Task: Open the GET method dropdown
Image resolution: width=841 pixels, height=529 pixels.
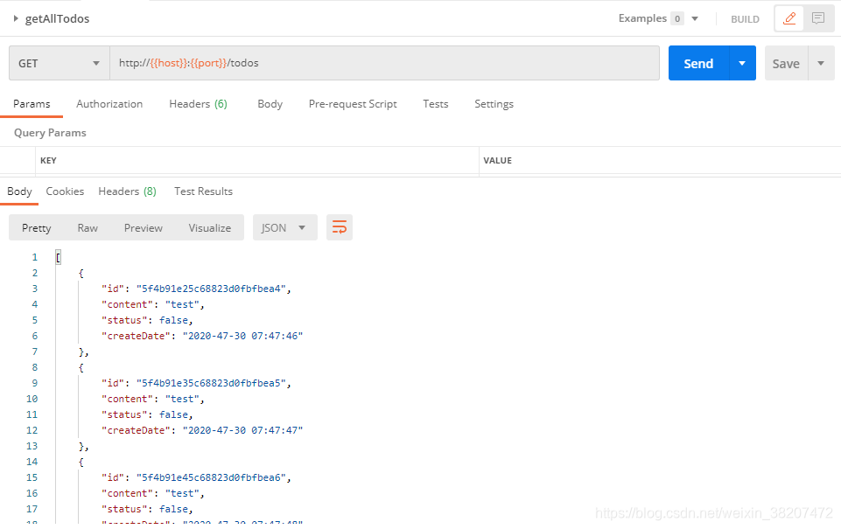Action: point(59,63)
